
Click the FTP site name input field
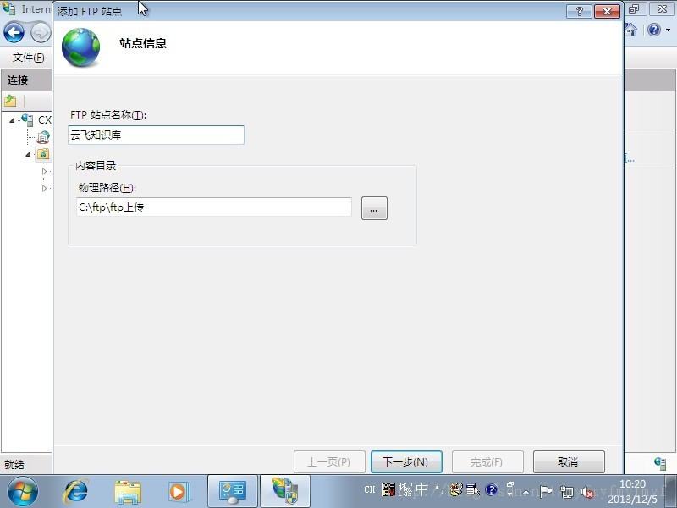pos(156,135)
